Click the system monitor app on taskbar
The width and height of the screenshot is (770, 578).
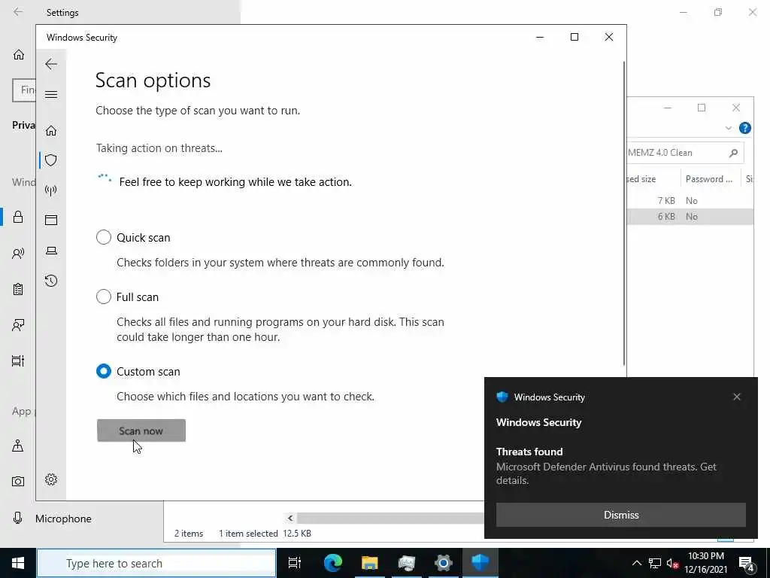coord(406,563)
